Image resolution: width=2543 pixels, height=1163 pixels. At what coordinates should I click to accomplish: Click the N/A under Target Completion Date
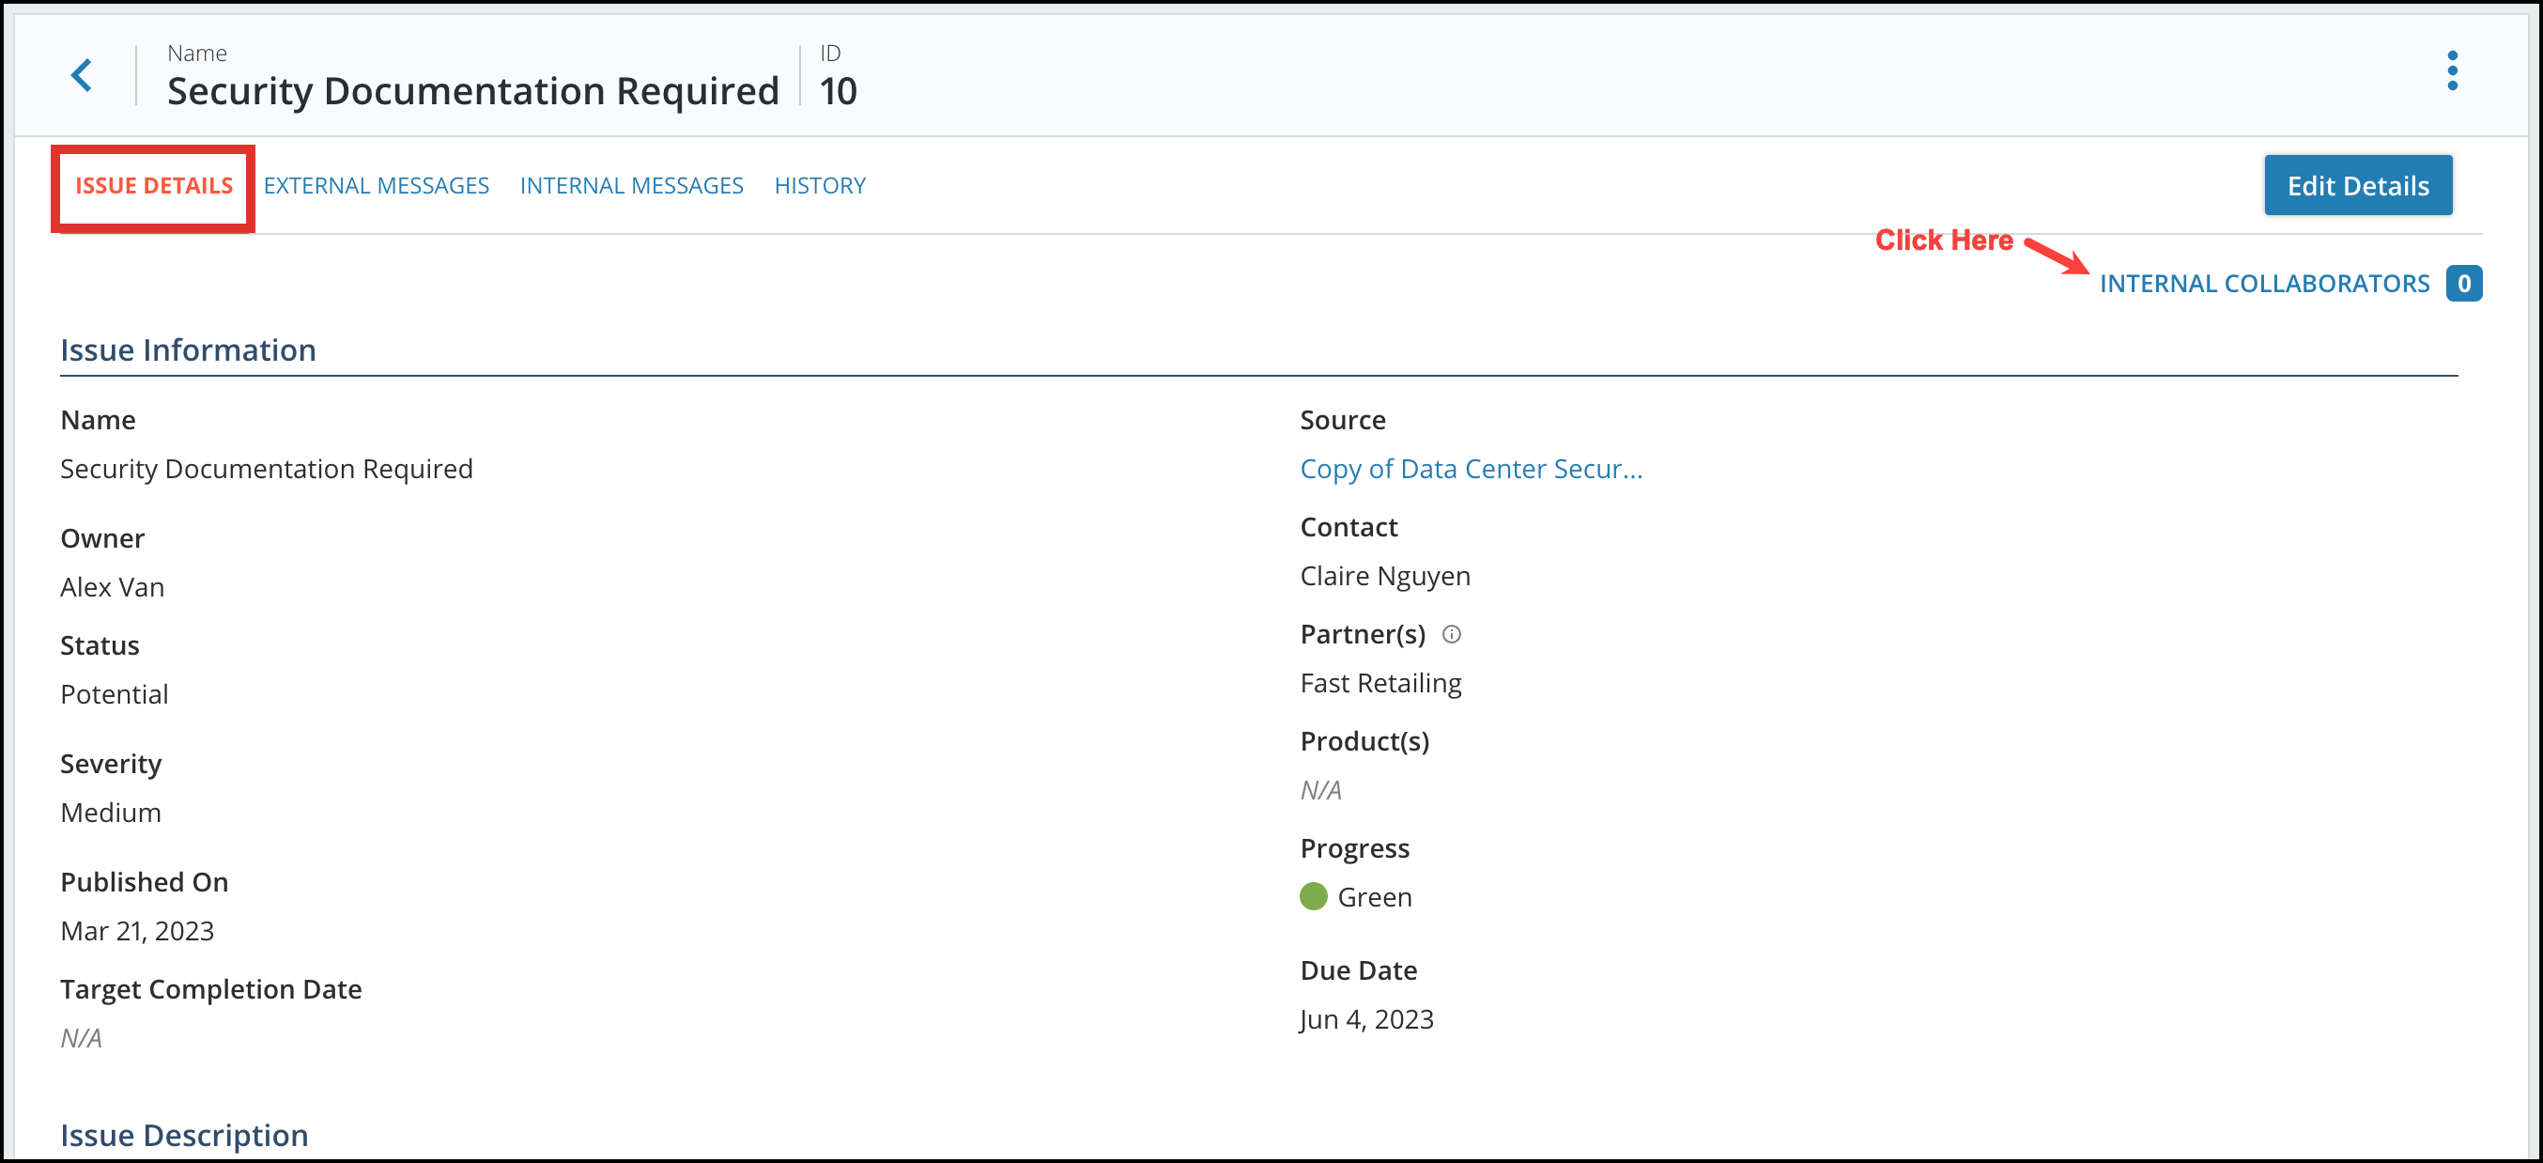coord(81,1039)
